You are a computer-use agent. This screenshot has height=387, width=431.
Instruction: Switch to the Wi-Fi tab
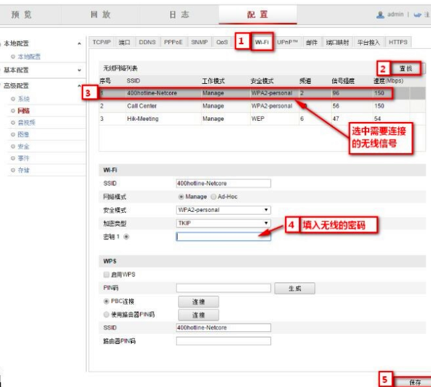point(261,42)
